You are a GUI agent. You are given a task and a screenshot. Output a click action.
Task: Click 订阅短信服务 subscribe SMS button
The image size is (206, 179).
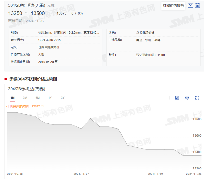coord(173,6)
